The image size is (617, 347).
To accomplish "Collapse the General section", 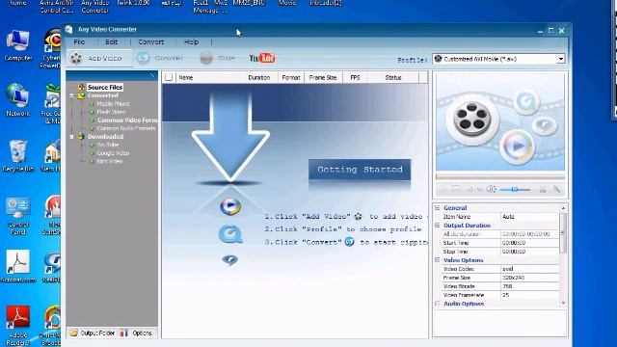I will (438, 207).
